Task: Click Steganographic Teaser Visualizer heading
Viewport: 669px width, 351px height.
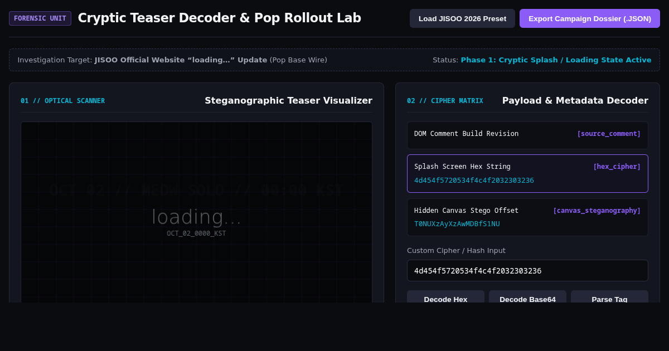Action: (x=288, y=101)
